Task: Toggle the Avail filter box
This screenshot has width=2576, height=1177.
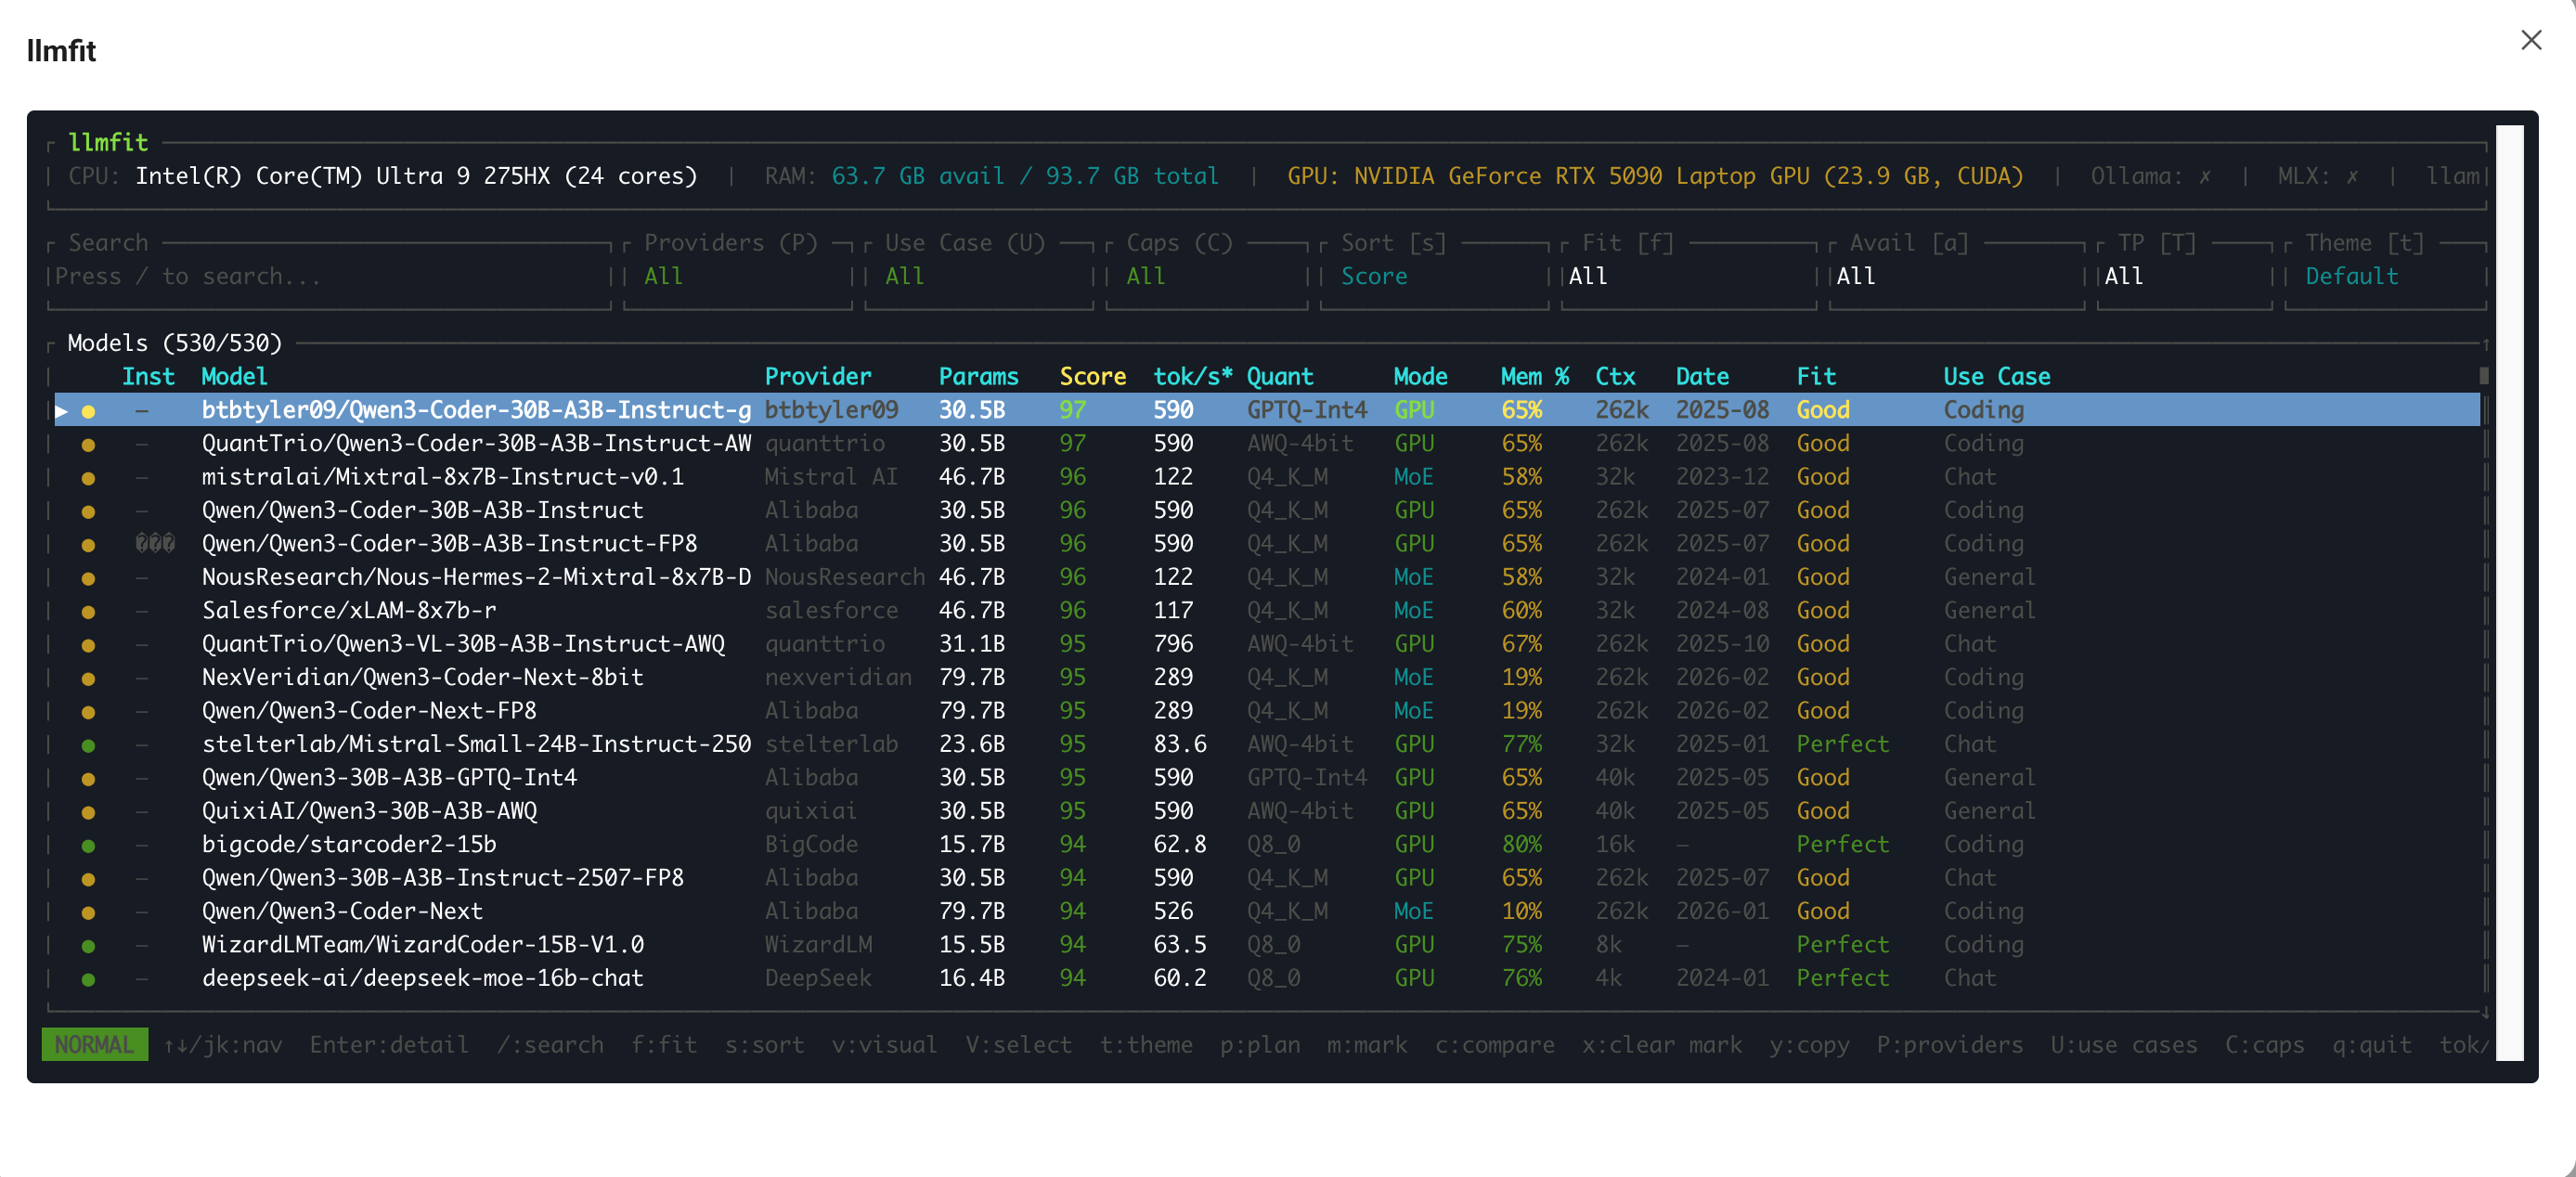Action: point(1855,277)
